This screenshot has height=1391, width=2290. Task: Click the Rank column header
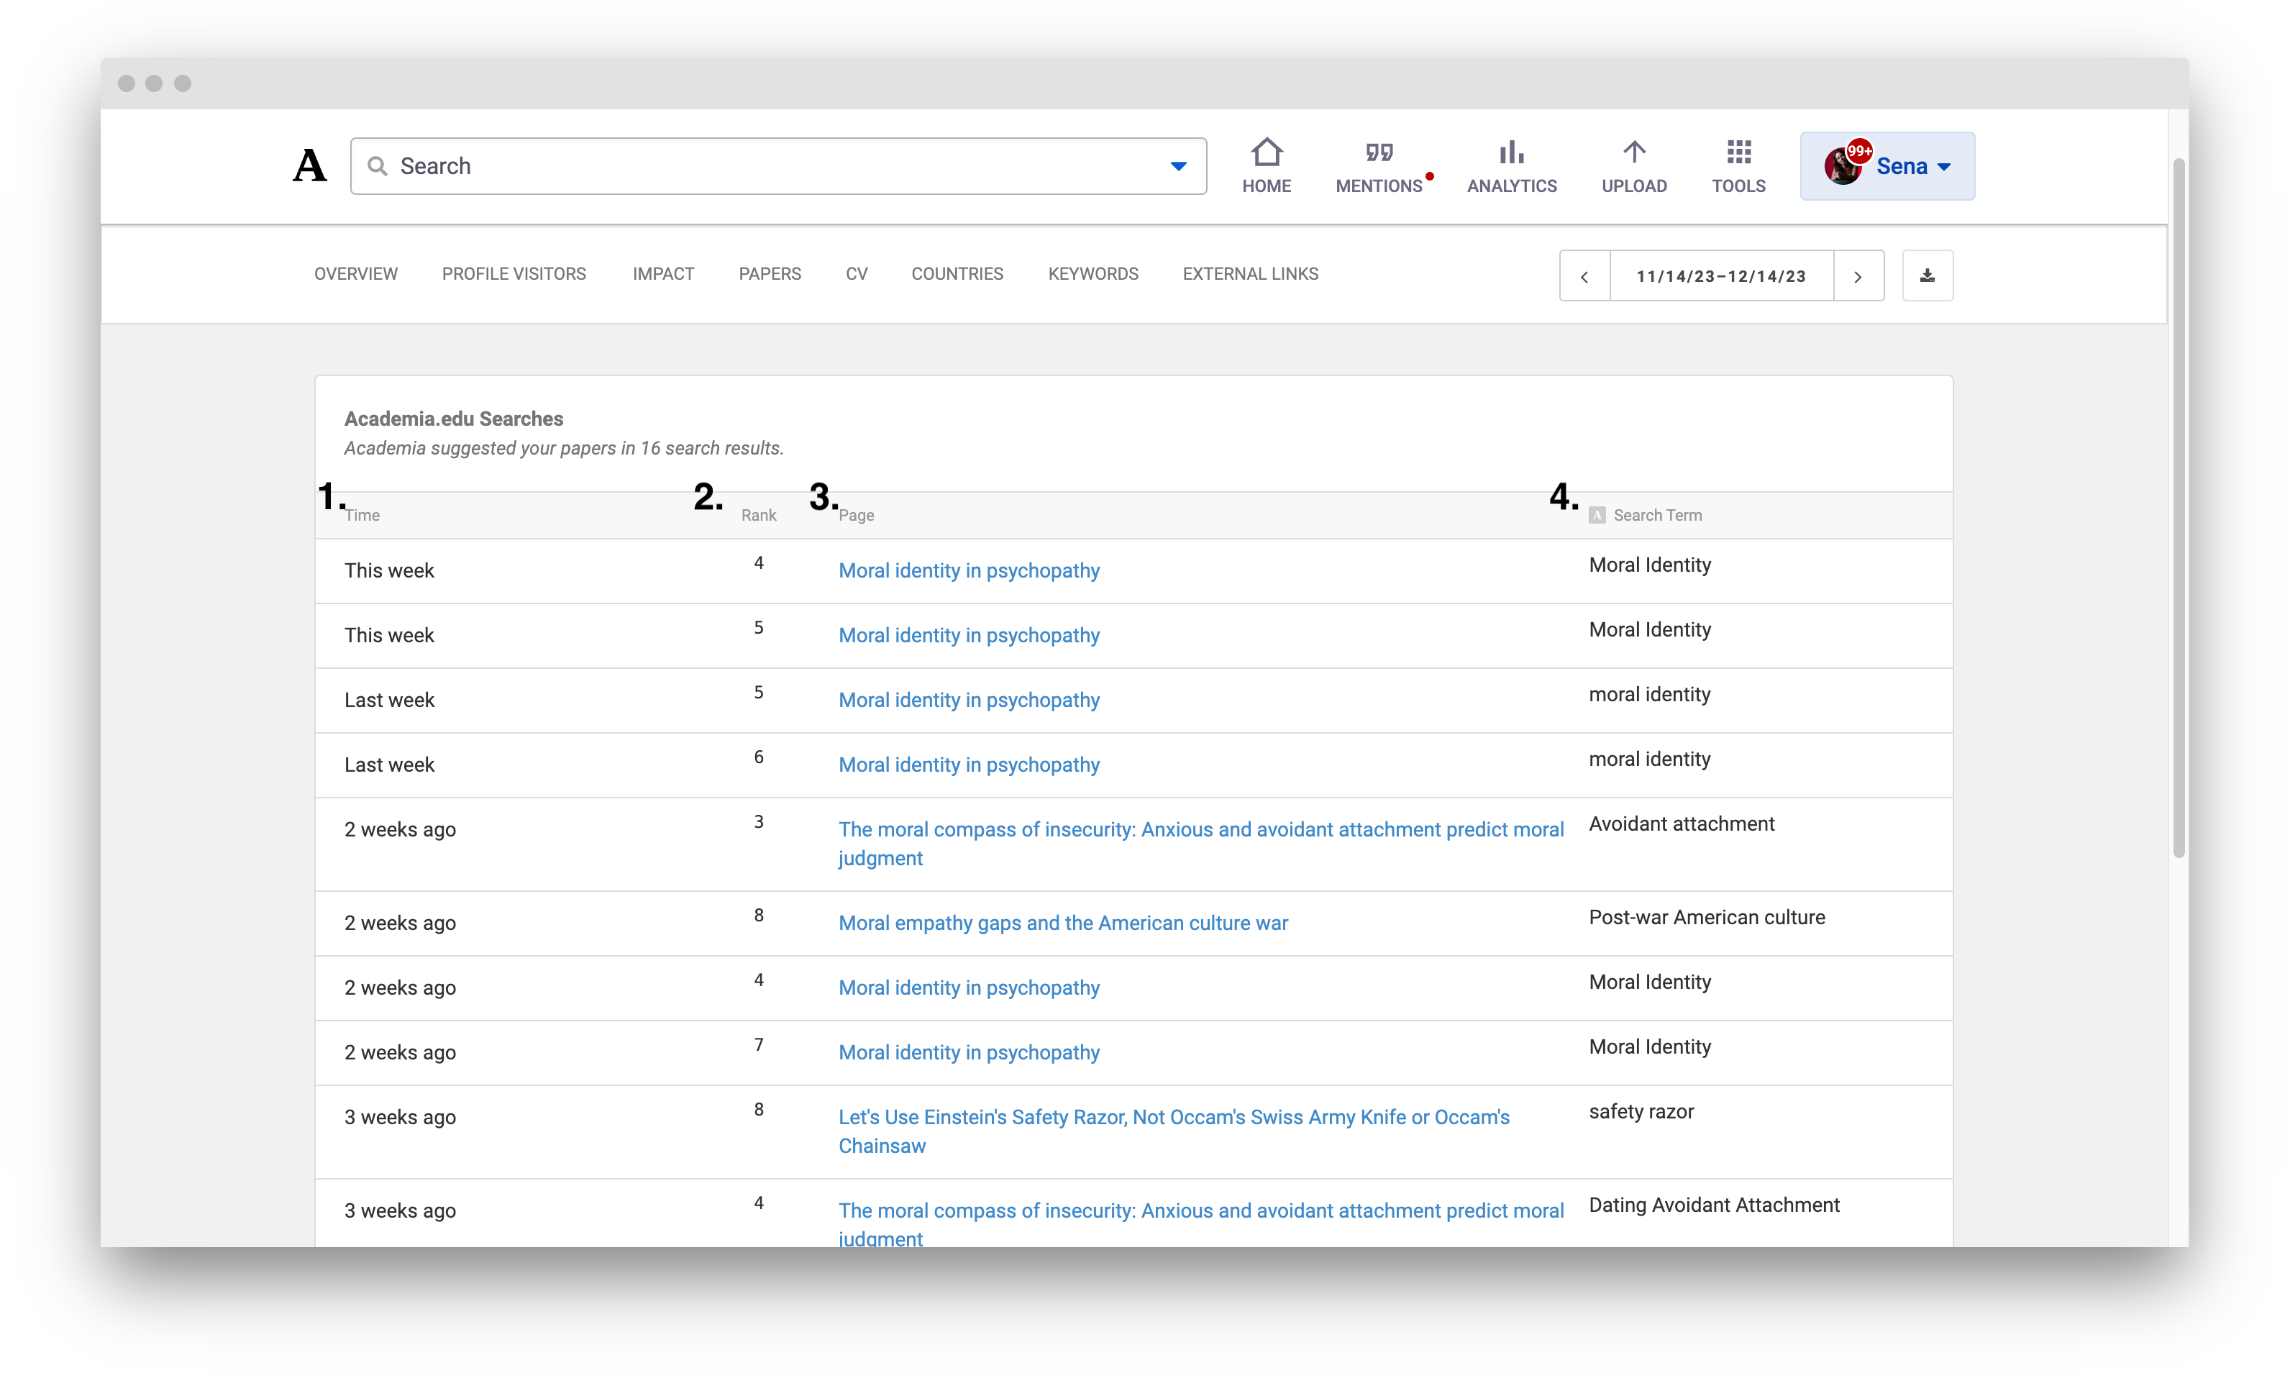(x=758, y=516)
